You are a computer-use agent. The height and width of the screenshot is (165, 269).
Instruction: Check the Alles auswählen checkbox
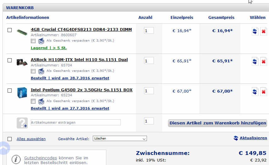pyautogui.click(x=10, y=139)
